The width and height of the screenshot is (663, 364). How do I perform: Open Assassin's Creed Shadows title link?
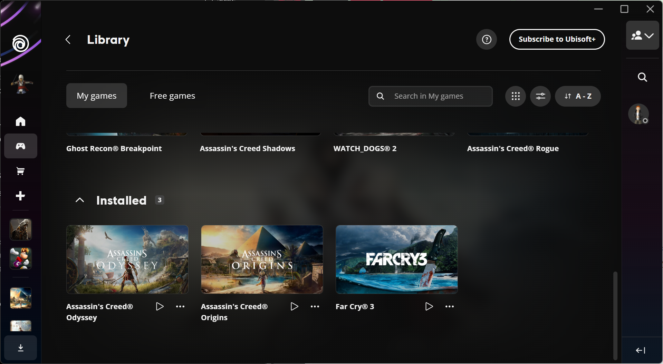[247, 148]
